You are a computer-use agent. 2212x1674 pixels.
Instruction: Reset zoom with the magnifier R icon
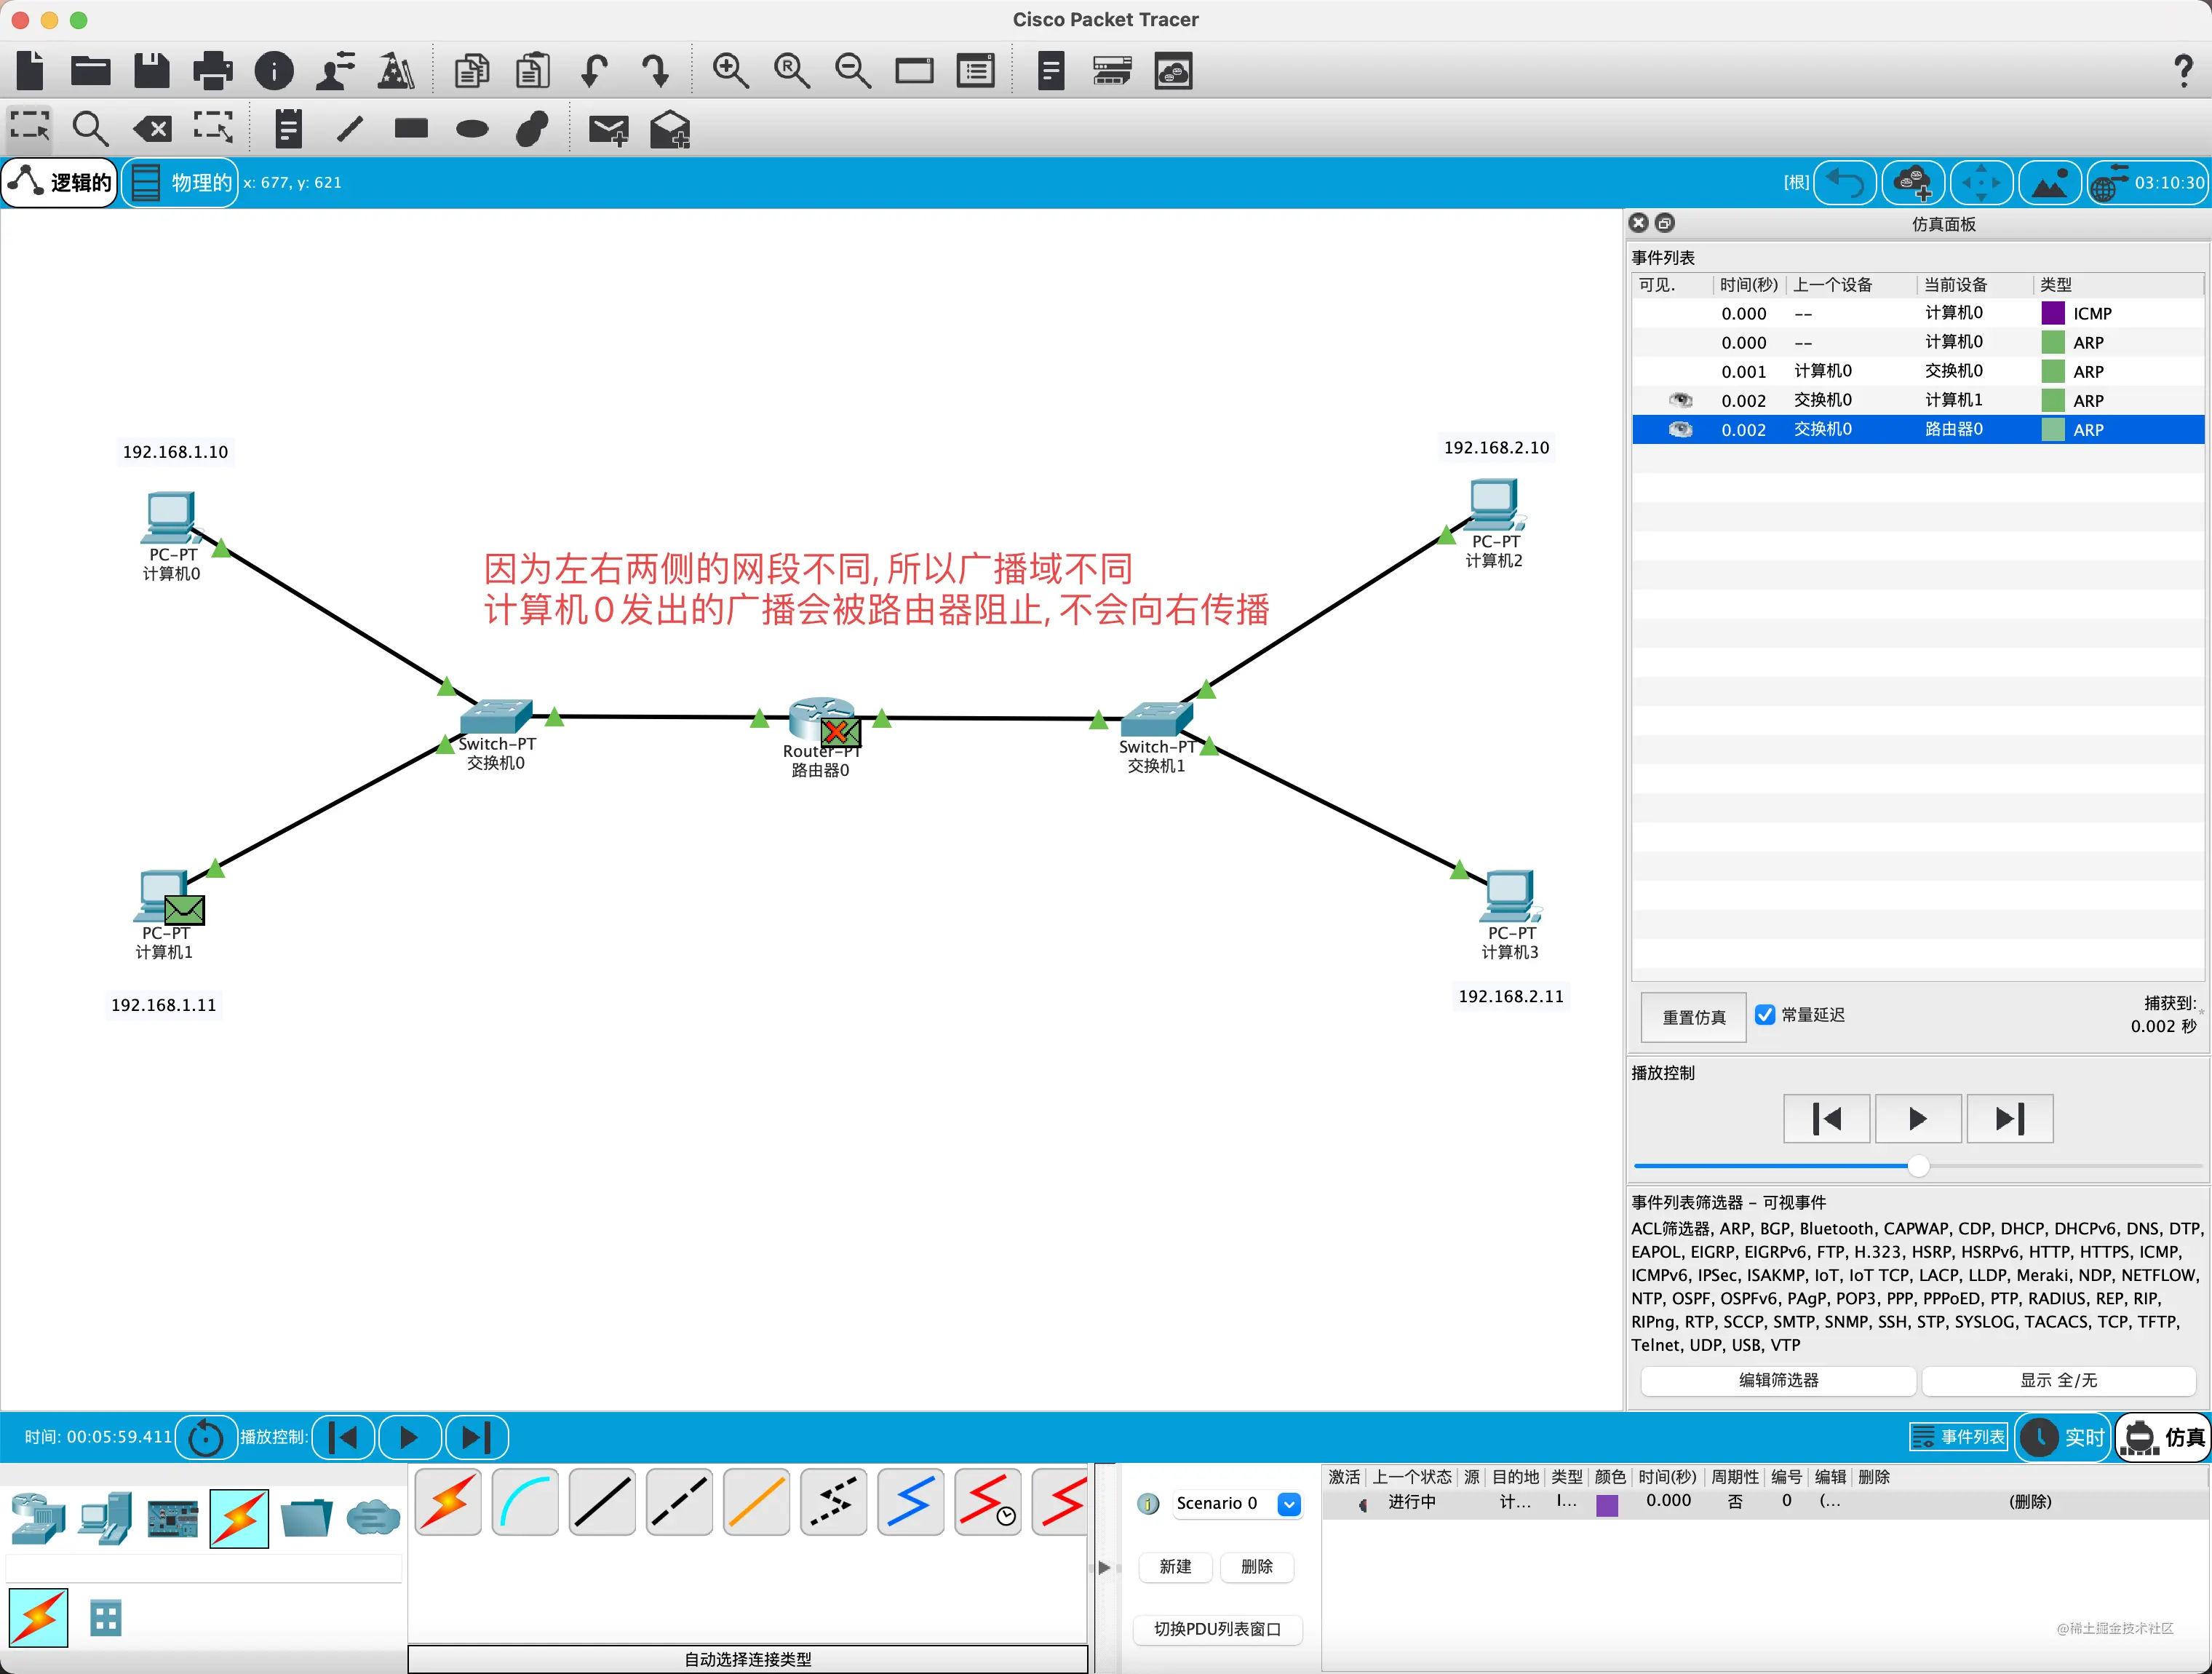[792, 71]
